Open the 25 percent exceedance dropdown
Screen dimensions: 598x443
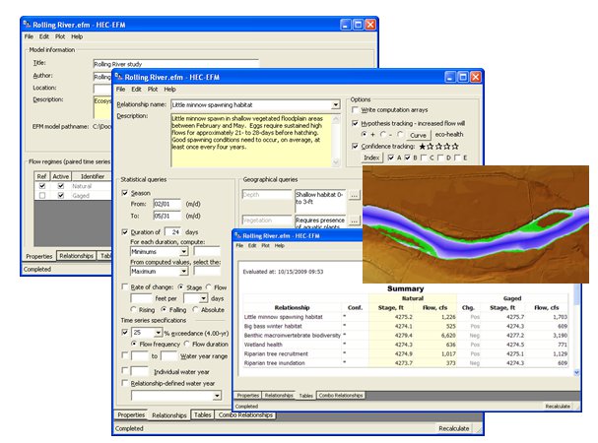click(158, 333)
